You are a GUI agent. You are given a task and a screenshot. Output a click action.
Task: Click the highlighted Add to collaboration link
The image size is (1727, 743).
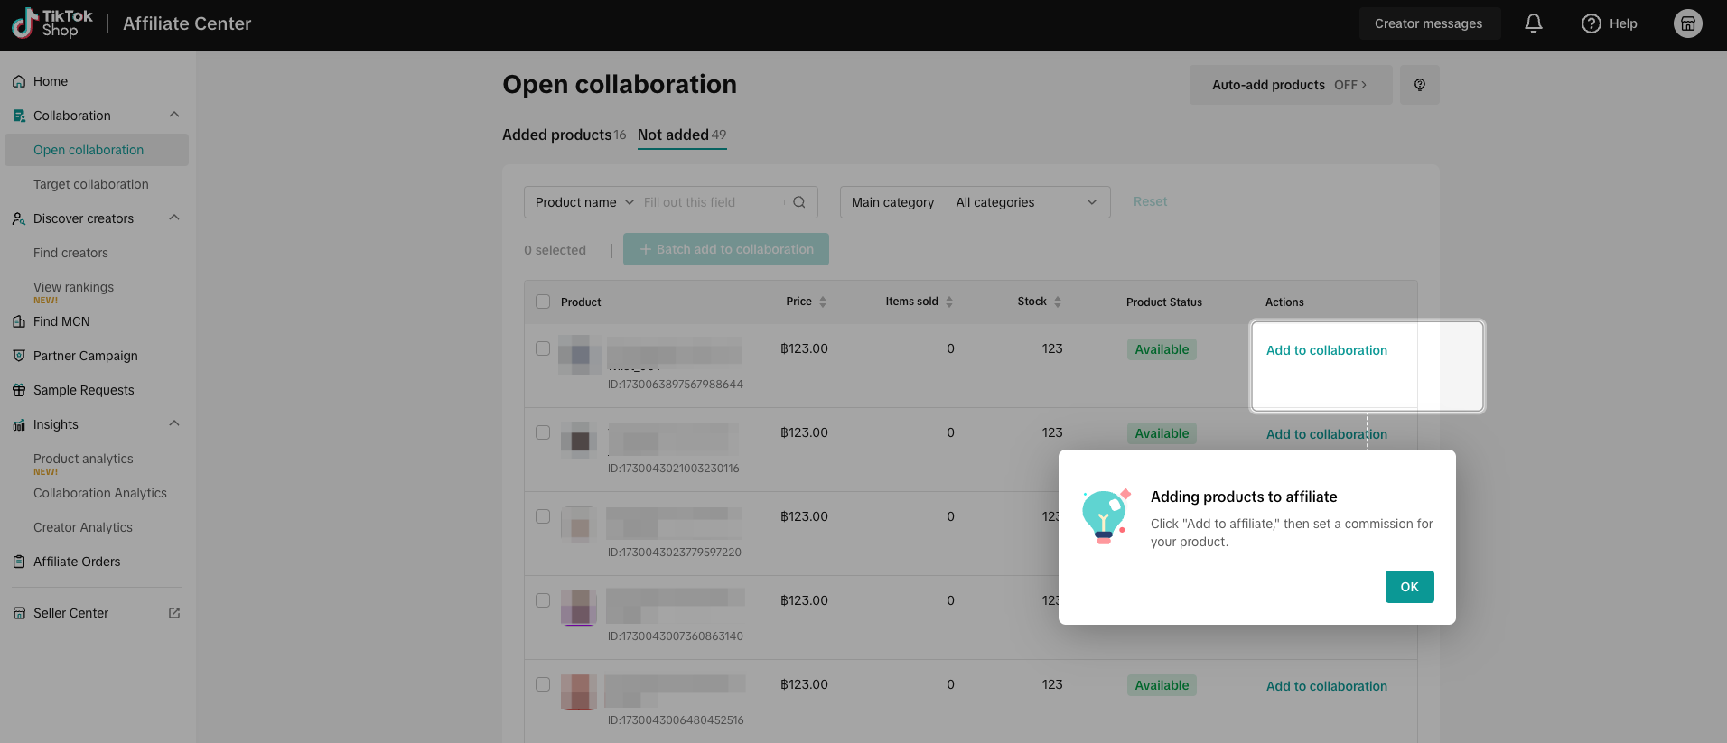(x=1326, y=350)
